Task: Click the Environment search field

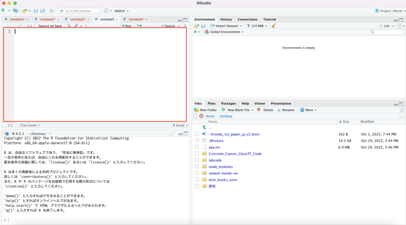Action: tap(386, 32)
